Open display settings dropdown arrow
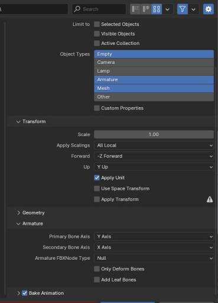 167,9
